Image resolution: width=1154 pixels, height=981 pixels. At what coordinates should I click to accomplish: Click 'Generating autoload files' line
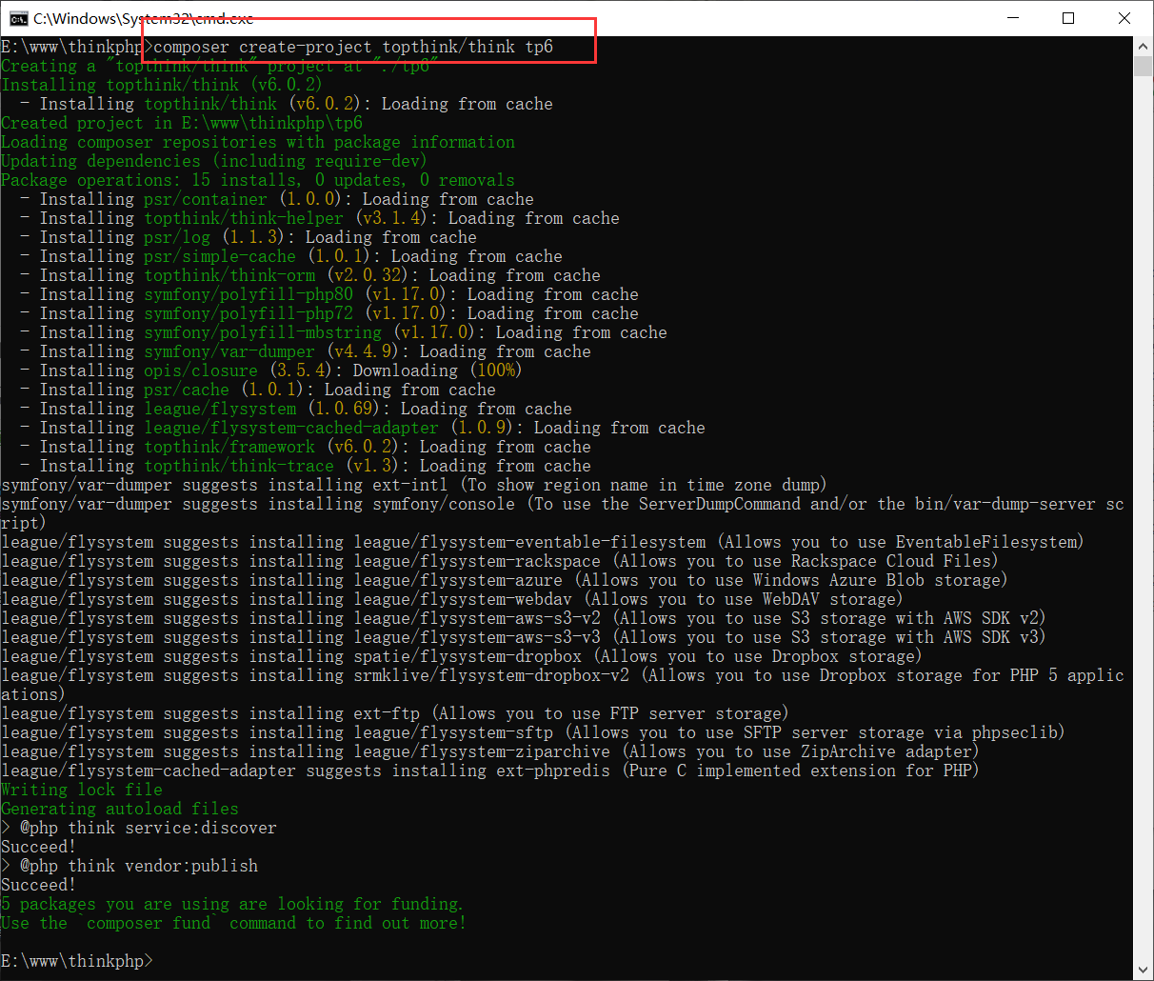[120, 809]
